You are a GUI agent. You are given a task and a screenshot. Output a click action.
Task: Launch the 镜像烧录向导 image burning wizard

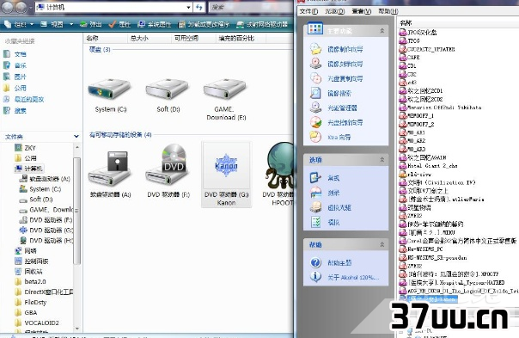[x=345, y=64]
